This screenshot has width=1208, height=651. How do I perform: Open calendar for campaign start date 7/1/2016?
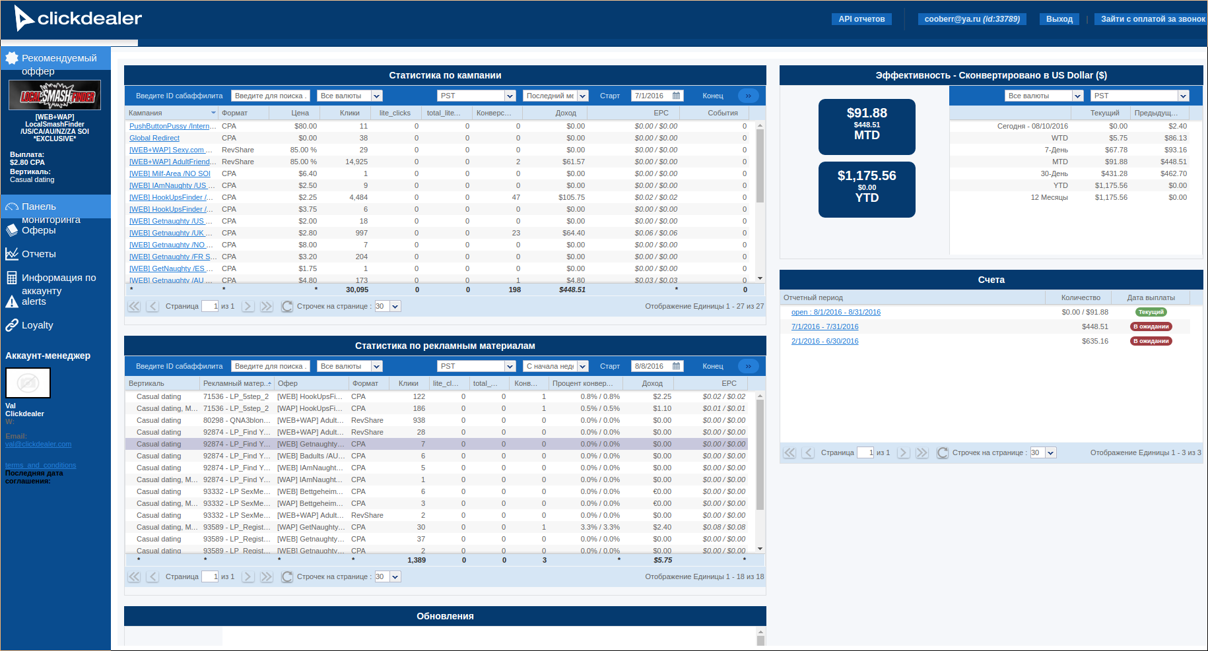676,96
